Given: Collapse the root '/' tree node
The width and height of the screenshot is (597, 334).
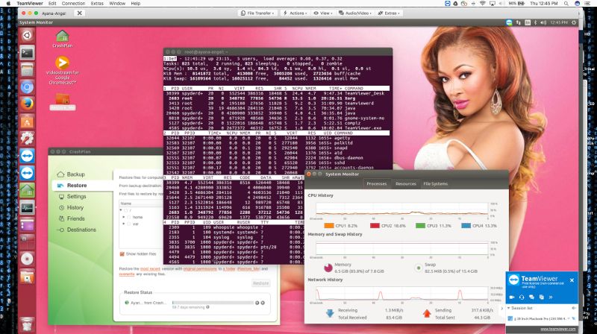Looking at the screenshot, I should [x=121, y=210].
